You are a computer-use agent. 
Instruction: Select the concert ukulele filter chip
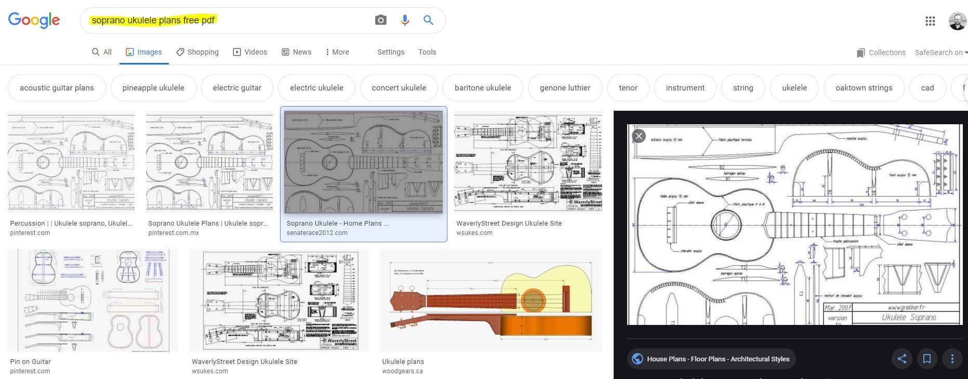399,88
